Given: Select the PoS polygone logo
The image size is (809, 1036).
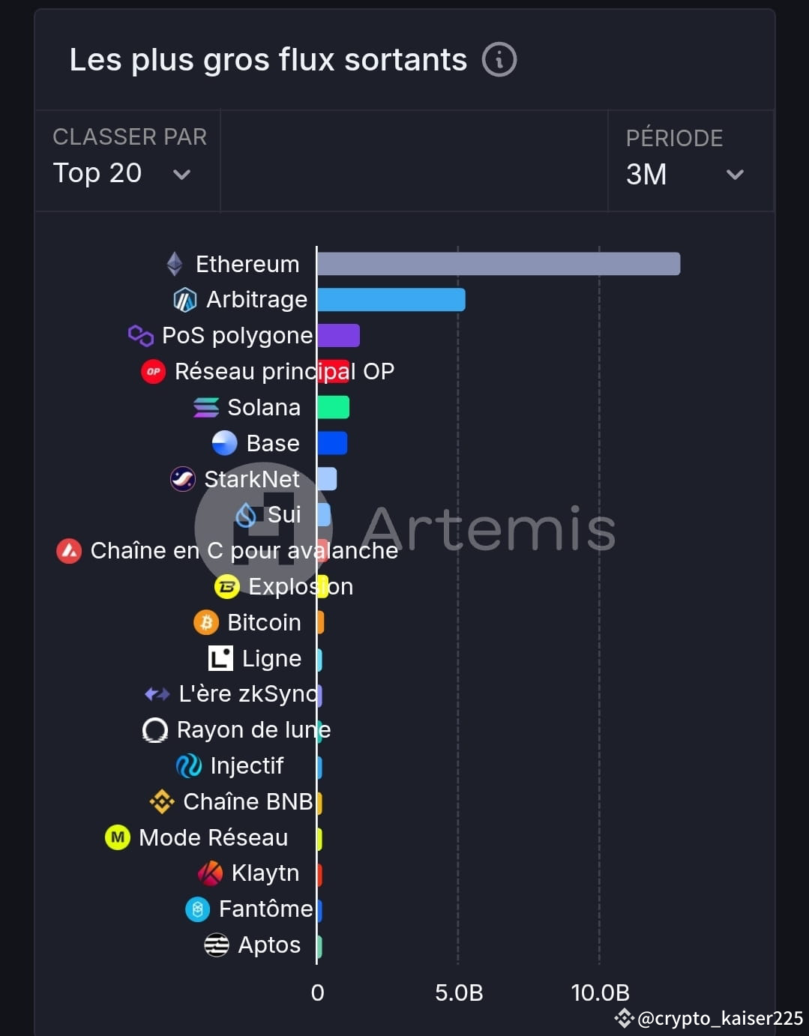Looking at the screenshot, I should click(139, 335).
